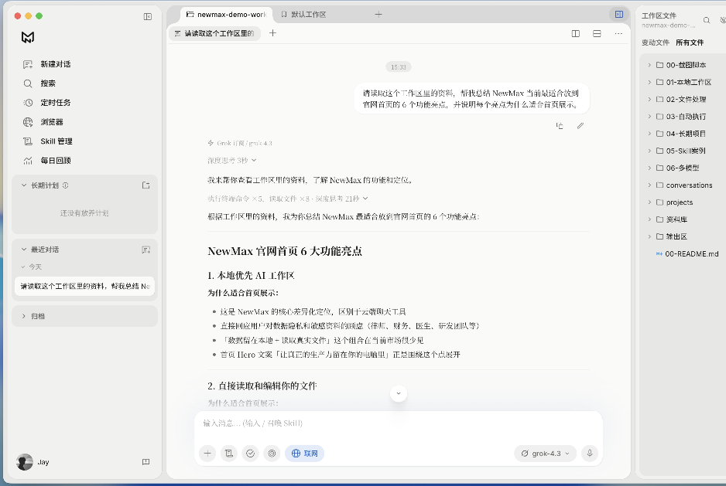Collapse the left sidebar with the panel icon
Viewport: 726px width, 486px height.
coord(148,17)
